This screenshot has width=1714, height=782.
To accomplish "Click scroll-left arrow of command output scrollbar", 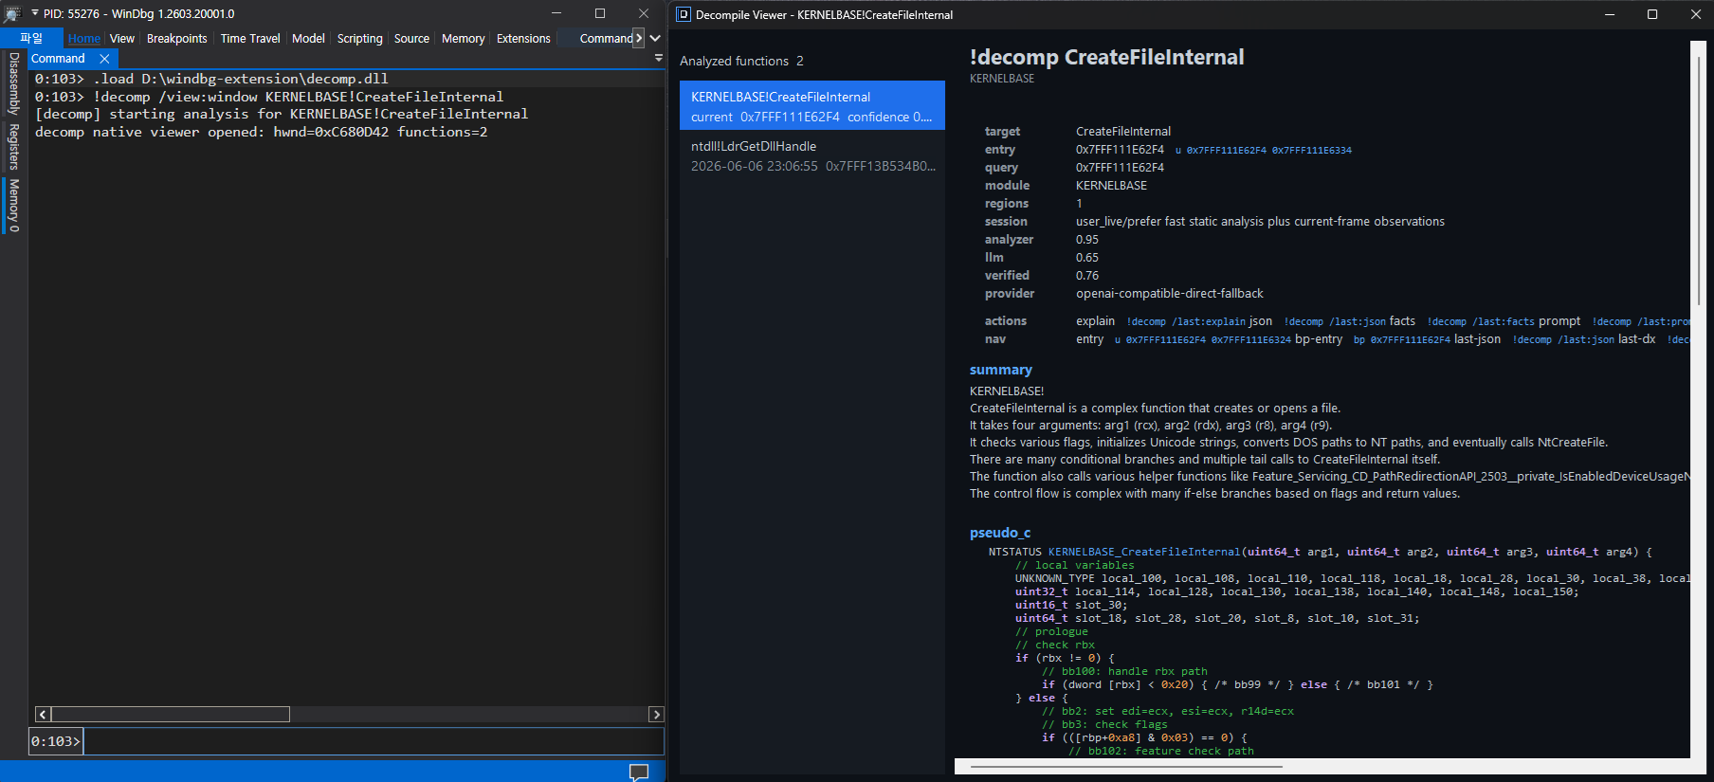I will pos(43,714).
